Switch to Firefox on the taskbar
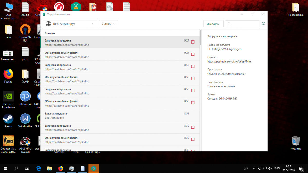Viewport: 308px width, 173px height. 61,168
